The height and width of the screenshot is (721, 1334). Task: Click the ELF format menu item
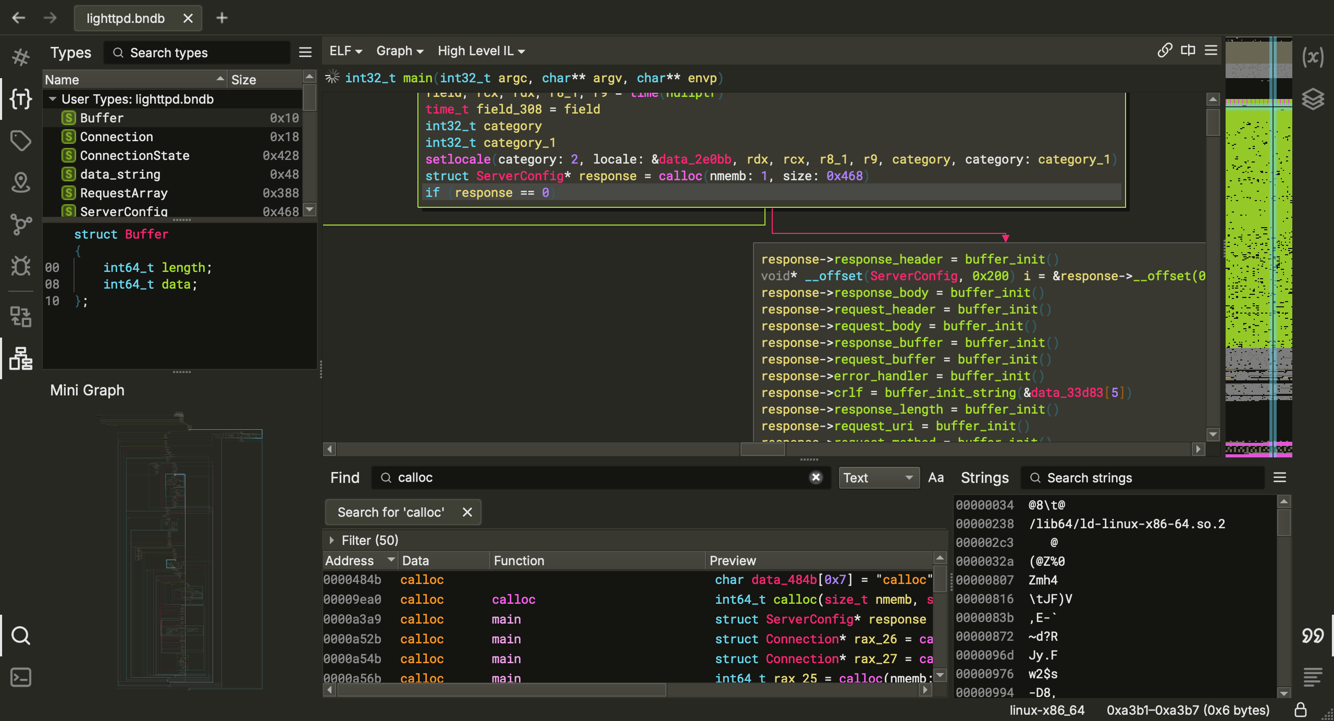click(x=344, y=51)
